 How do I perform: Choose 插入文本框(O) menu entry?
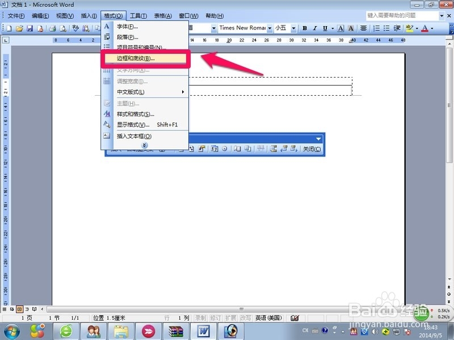tap(145, 136)
